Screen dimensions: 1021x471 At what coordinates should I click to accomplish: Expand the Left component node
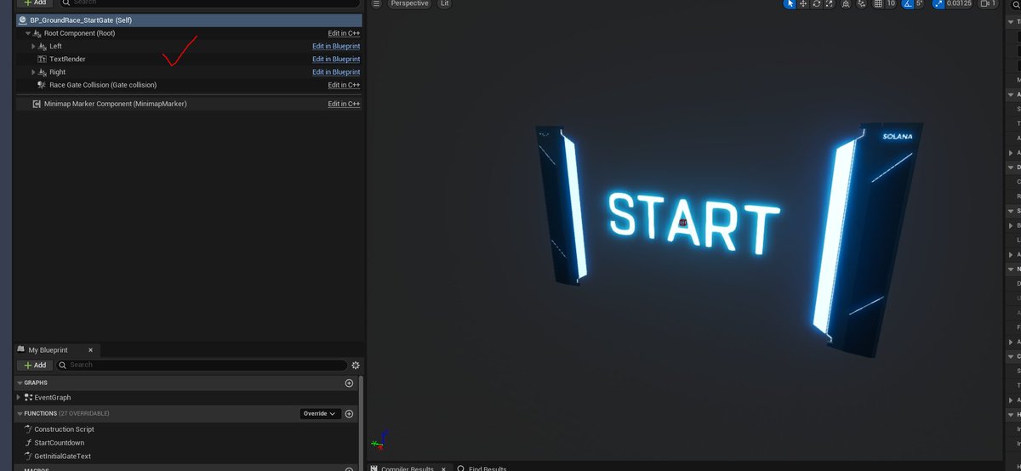(x=33, y=46)
